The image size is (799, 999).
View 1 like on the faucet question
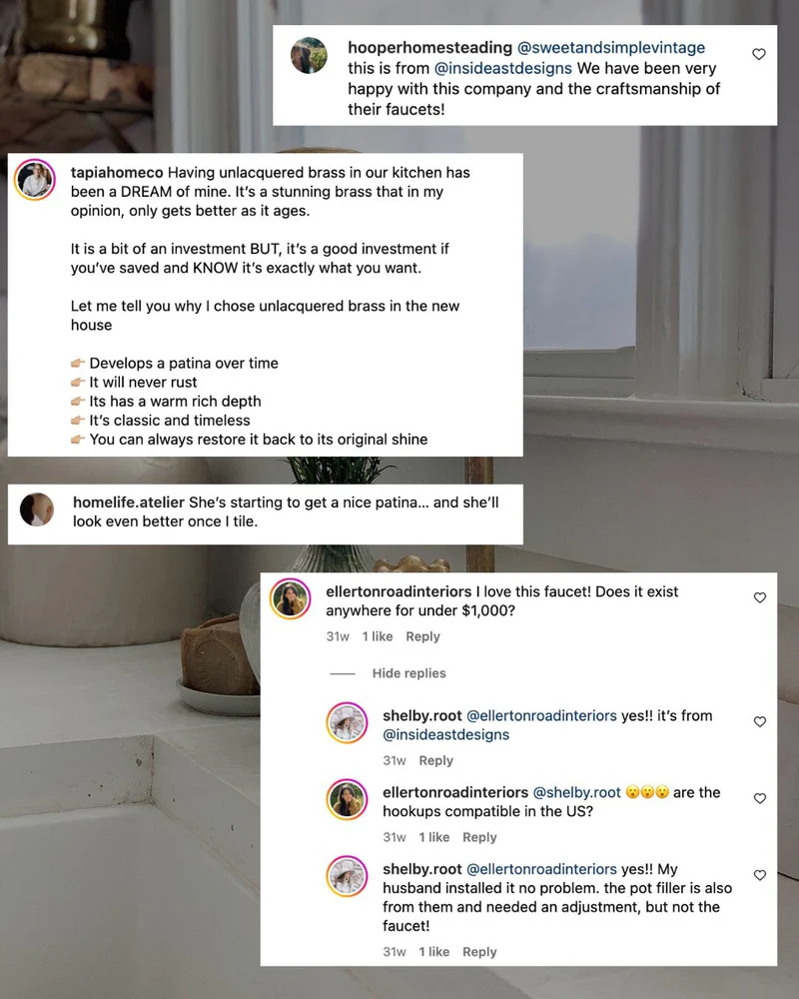coord(378,636)
